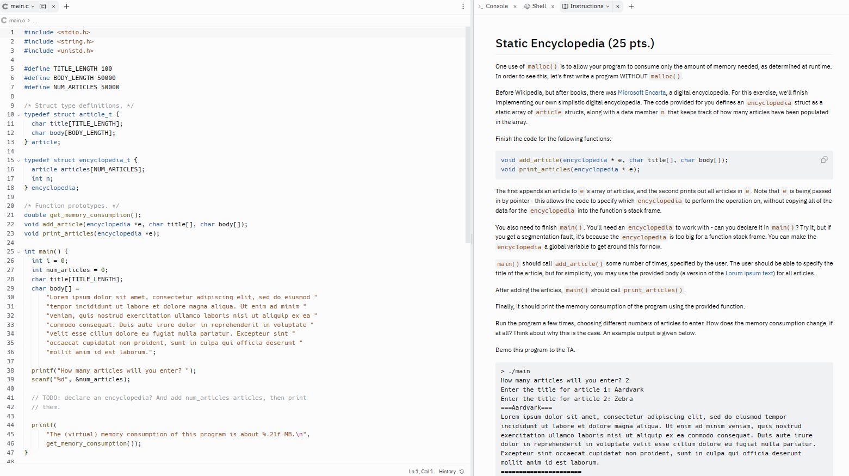Click the 'char body[BODY_LENGTH];' struct member line

(73, 133)
